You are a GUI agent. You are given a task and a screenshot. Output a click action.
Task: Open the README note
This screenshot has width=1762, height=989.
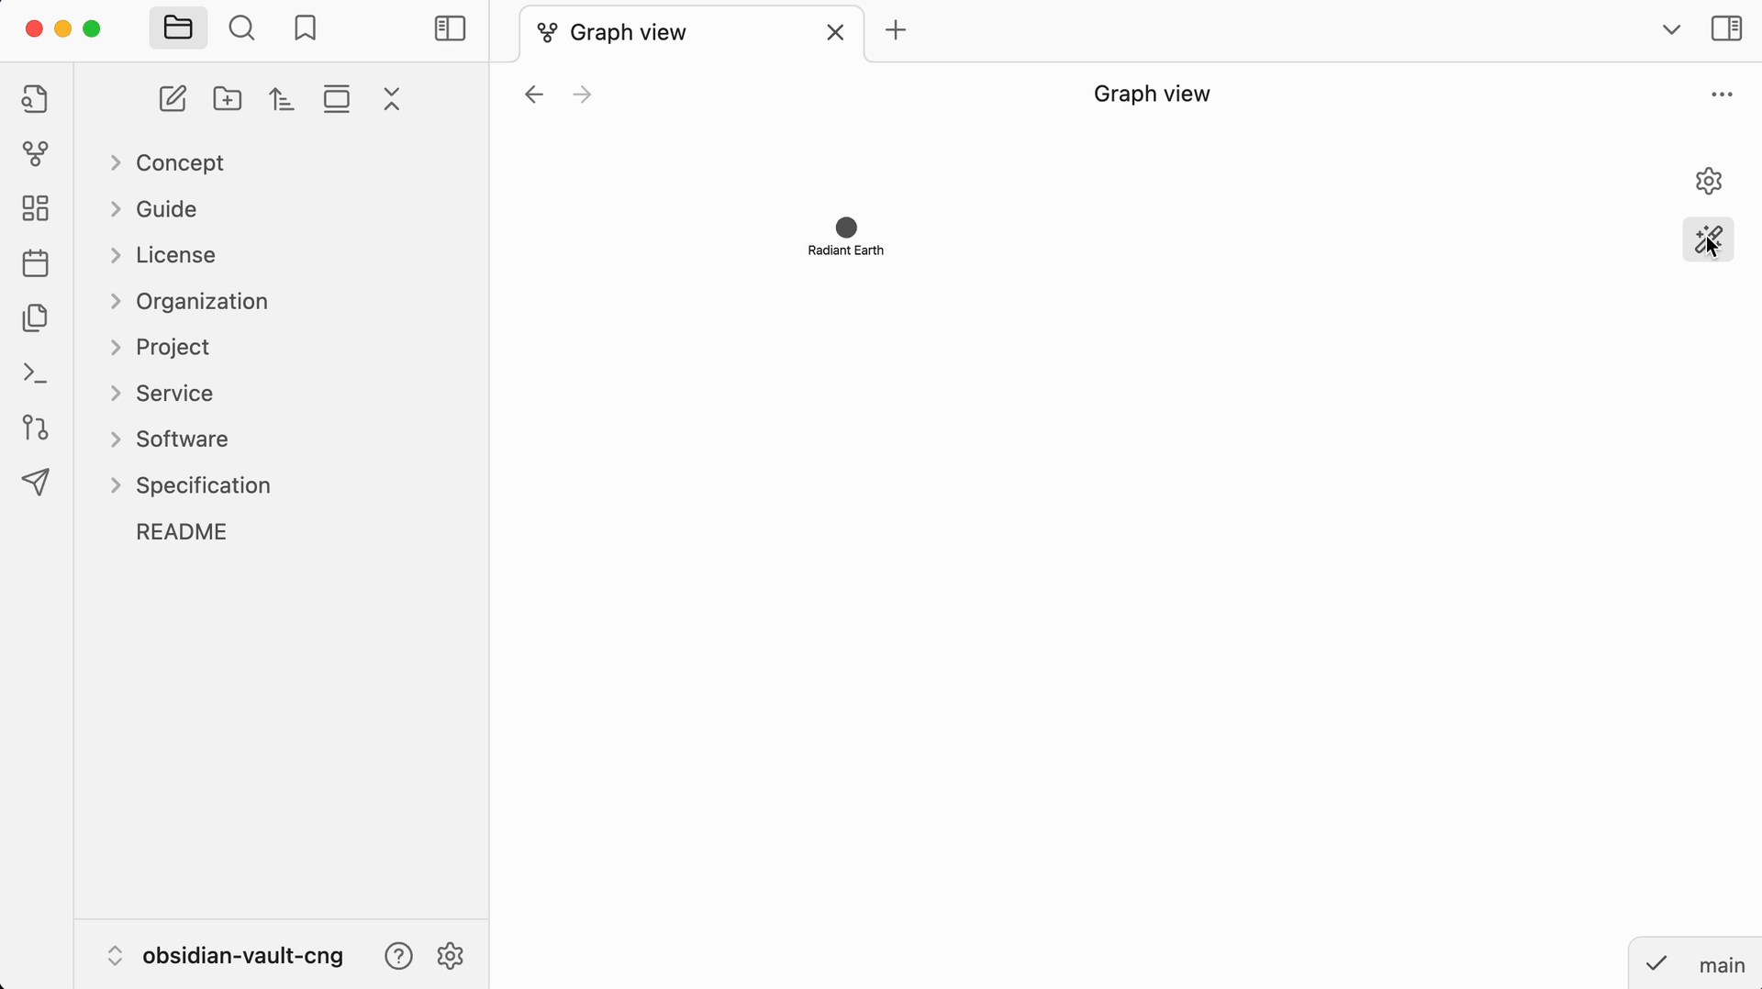(x=182, y=532)
